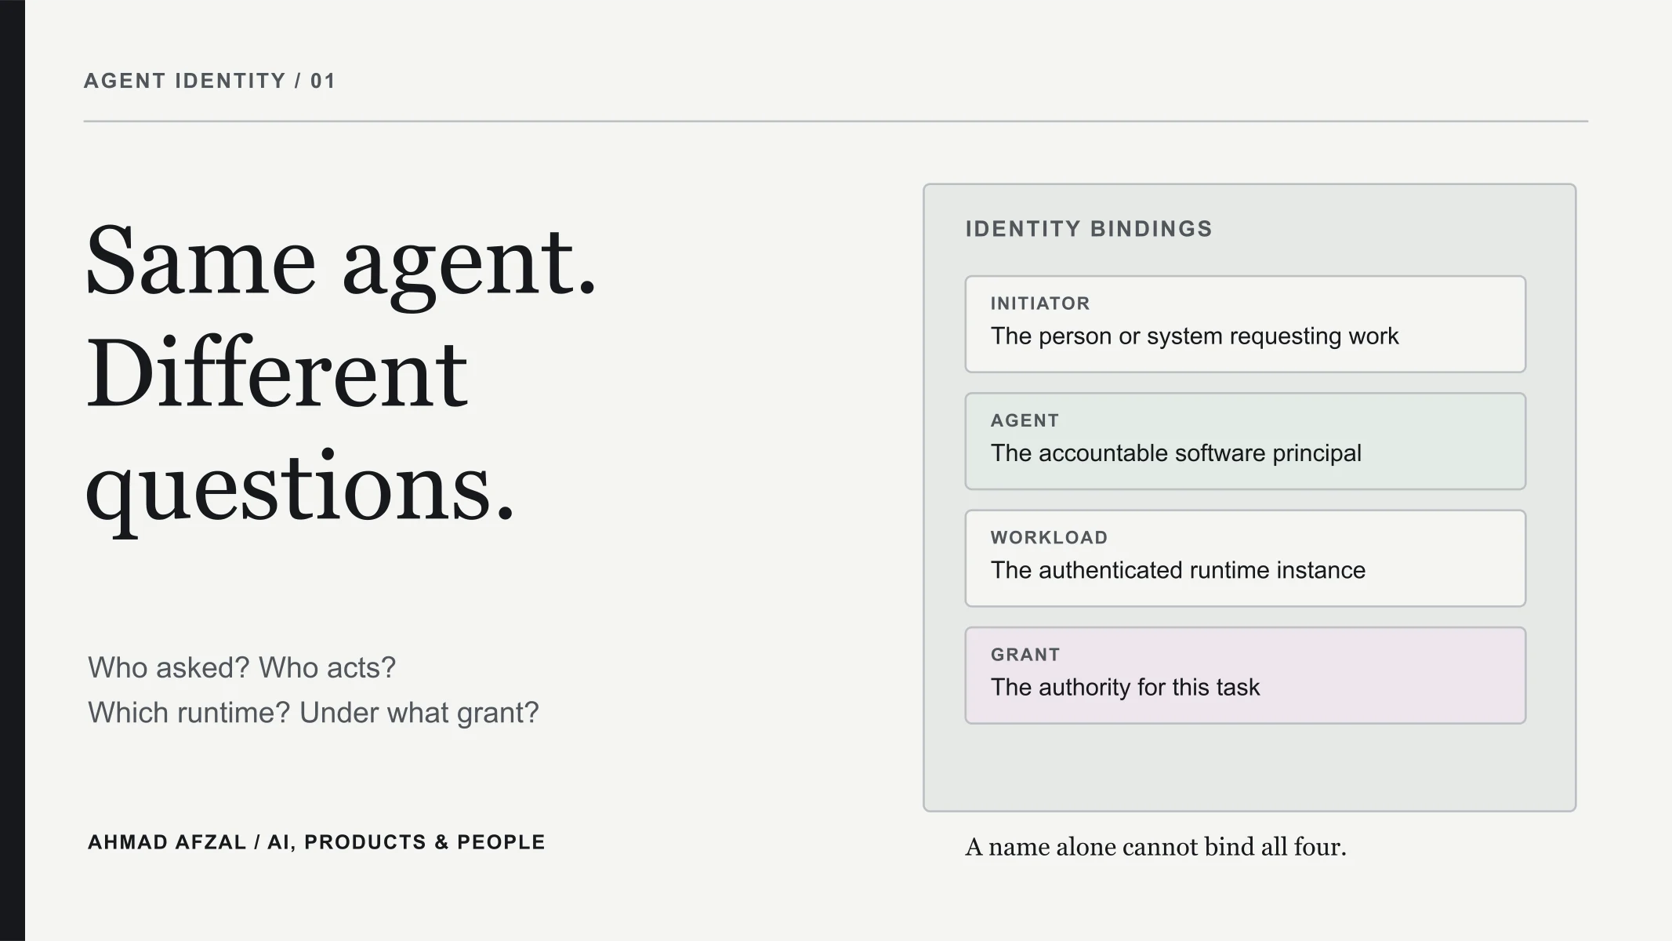Click 'The authenticated runtime instance' text
The image size is (1672, 941).
point(1177,570)
